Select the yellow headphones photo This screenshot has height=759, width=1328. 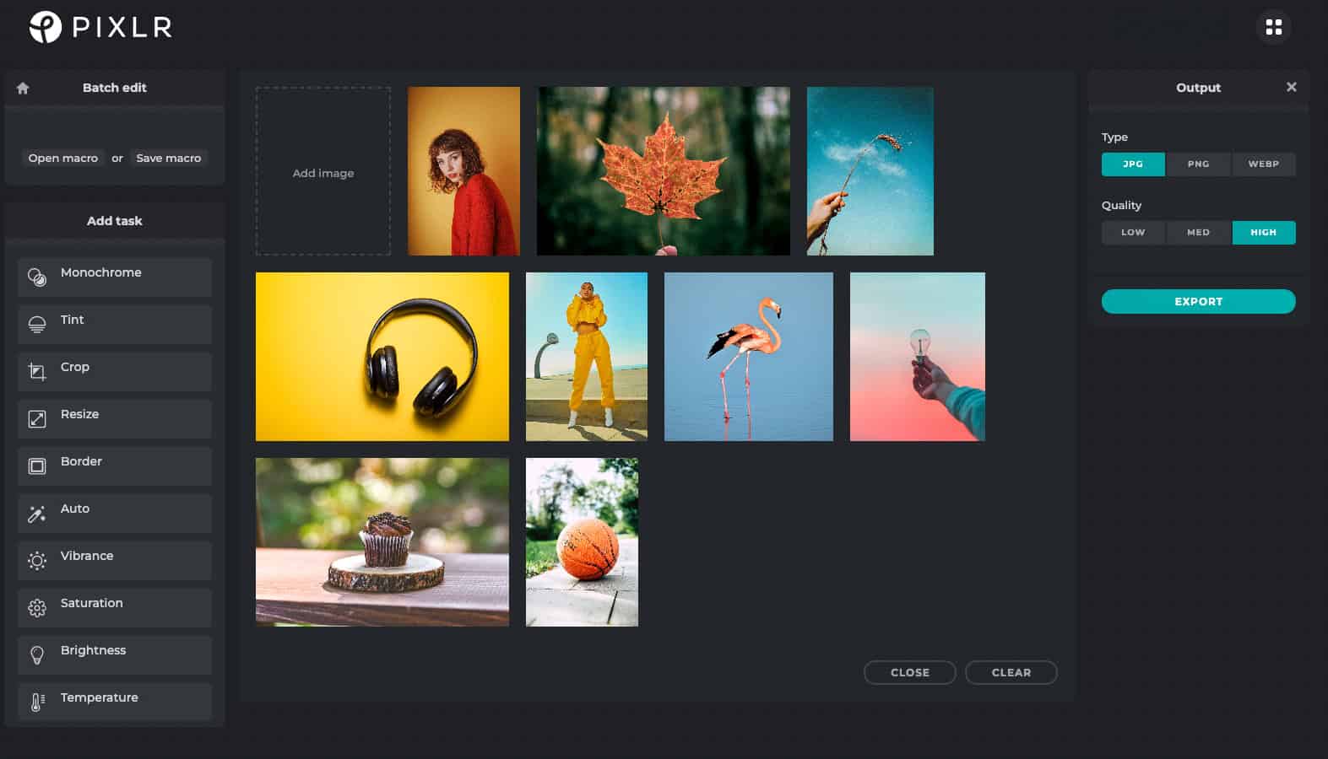(382, 357)
